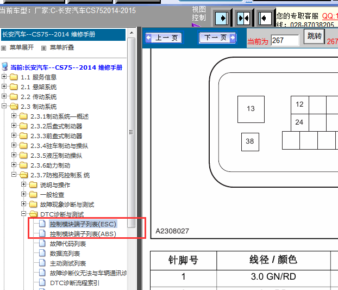Collapse the 2.3.7防抱死控制系统 node
Viewport: 338px width, 290px height.
pos(14,174)
